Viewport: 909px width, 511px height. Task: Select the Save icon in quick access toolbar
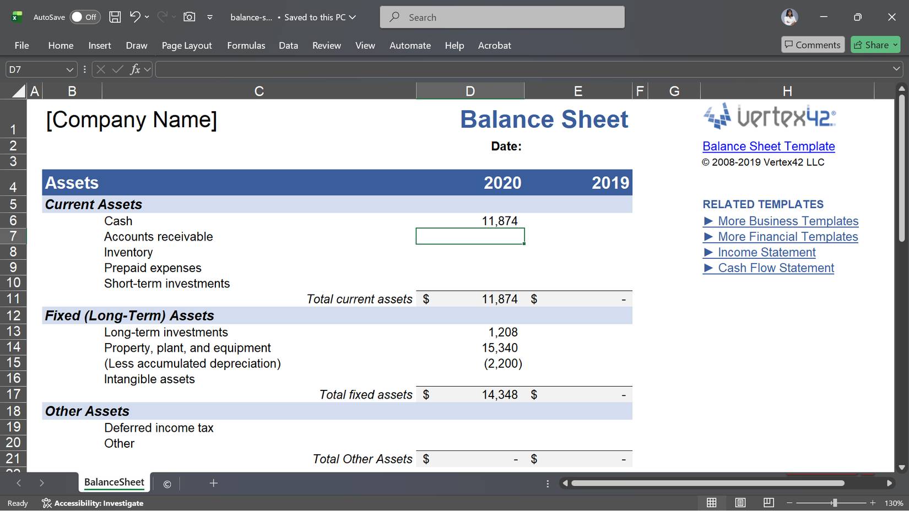point(115,17)
